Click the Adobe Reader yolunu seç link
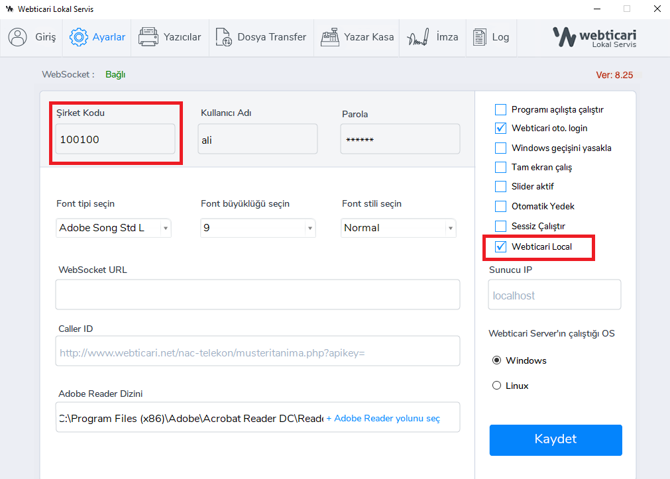This screenshot has width=670, height=479. tap(383, 419)
